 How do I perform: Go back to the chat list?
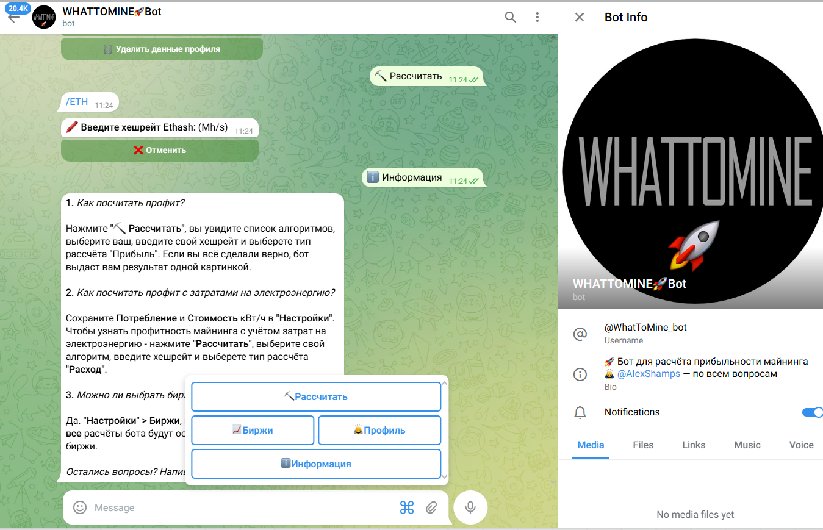pyautogui.click(x=13, y=18)
